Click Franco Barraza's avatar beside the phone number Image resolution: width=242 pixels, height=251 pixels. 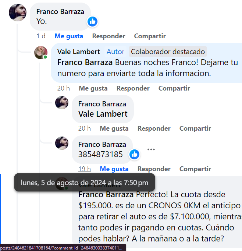(62, 143)
